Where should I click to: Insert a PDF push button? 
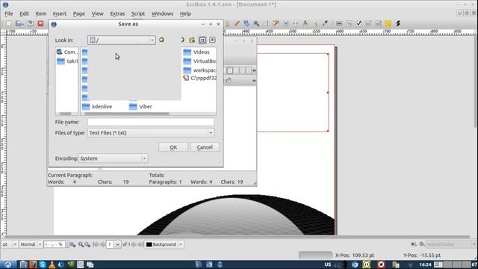tap(339, 23)
